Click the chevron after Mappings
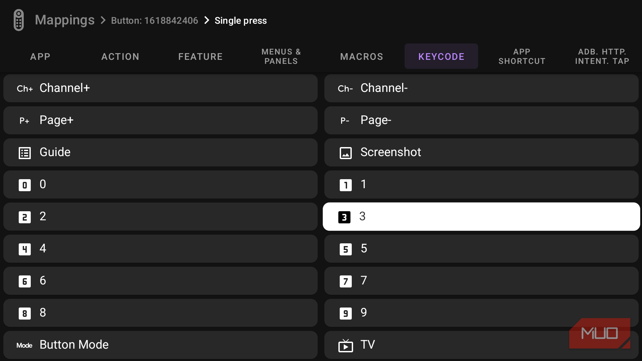The height and width of the screenshot is (361, 642). click(x=103, y=21)
